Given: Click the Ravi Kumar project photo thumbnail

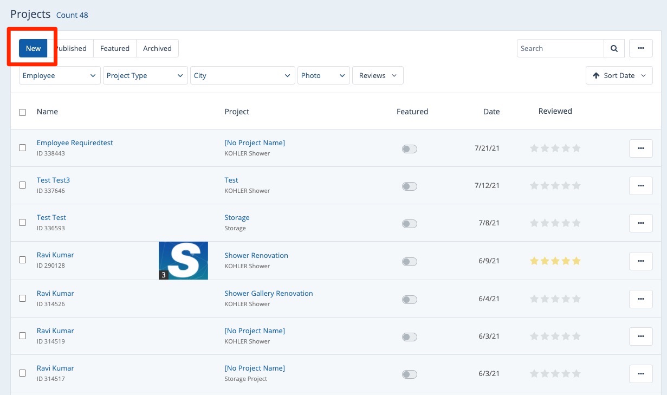Looking at the screenshot, I should pyautogui.click(x=183, y=261).
